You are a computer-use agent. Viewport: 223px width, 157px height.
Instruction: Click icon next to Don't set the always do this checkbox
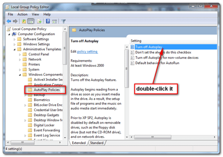[132, 52]
